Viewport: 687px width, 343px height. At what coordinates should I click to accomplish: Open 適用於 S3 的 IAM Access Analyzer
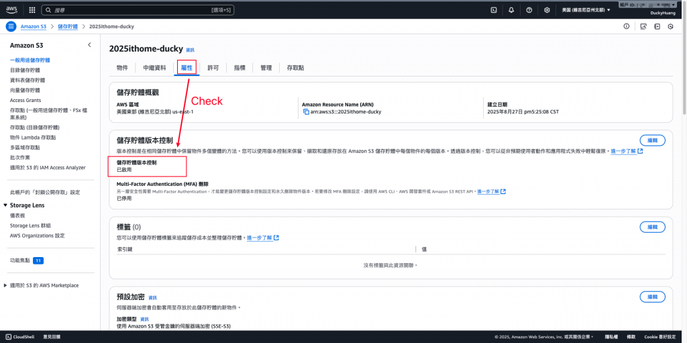click(48, 168)
